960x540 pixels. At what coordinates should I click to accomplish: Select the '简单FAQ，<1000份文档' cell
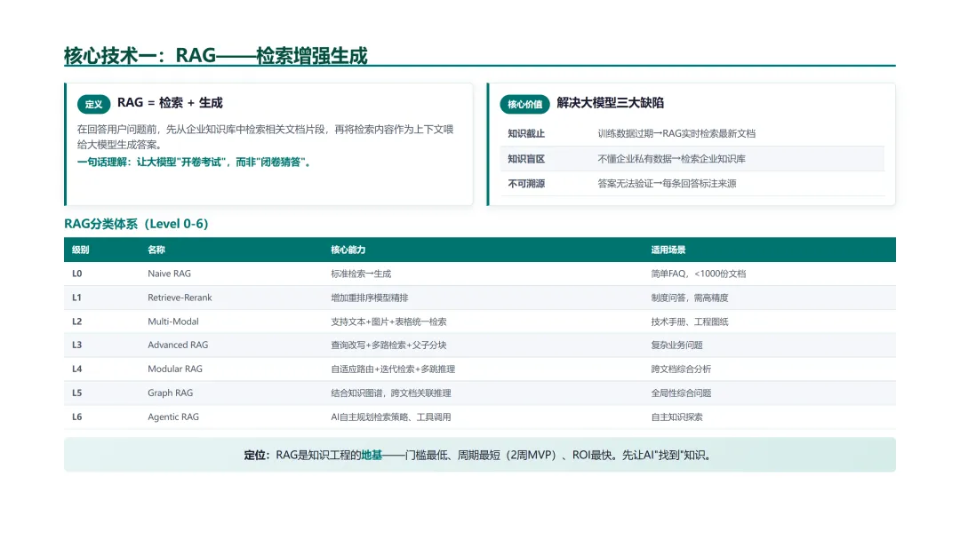[x=698, y=274]
